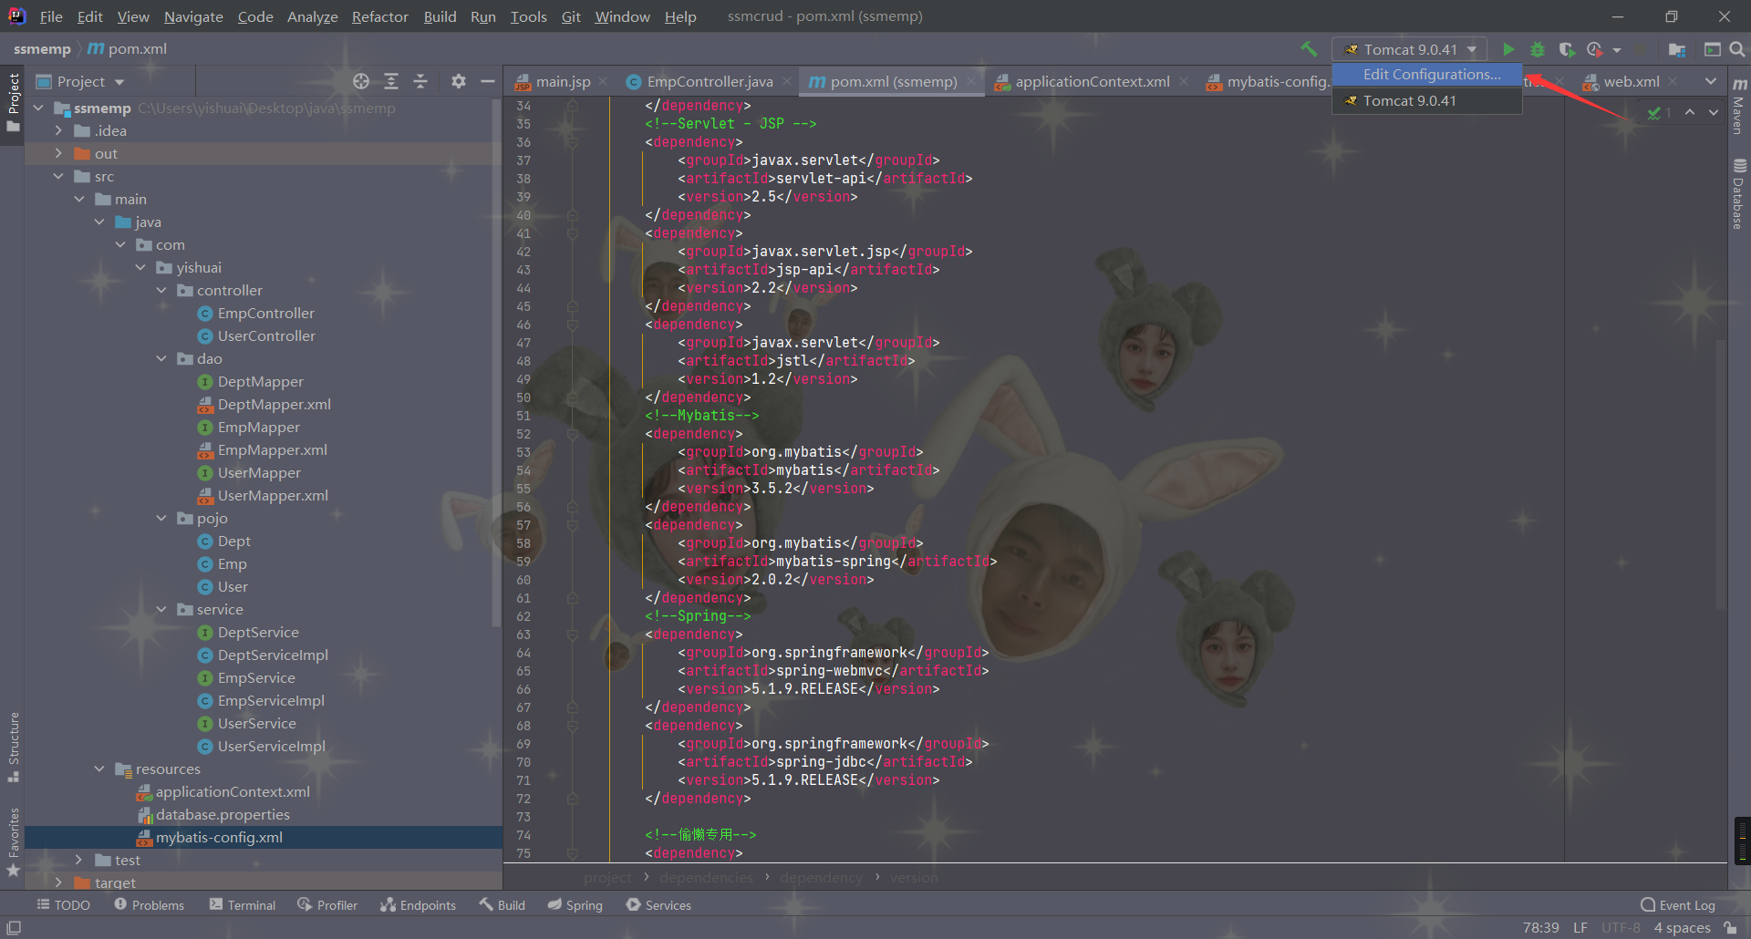Open the Problems tool window
Image resolution: width=1751 pixels, height=939 pixels.
tap(149, 904)
